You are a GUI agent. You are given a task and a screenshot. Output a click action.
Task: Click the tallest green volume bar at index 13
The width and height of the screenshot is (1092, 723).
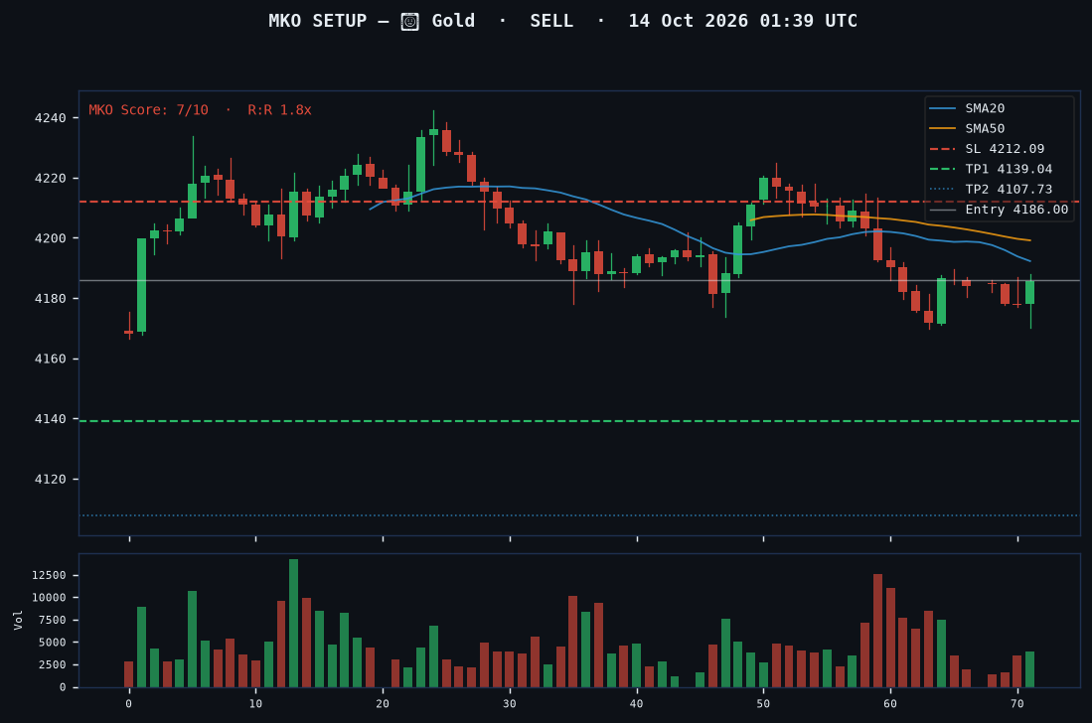(x=294, y=623)
